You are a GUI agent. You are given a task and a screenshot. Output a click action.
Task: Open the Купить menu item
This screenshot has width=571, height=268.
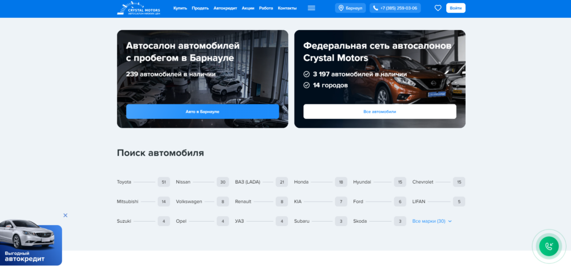pyautogui.click(x=180, y=8)
